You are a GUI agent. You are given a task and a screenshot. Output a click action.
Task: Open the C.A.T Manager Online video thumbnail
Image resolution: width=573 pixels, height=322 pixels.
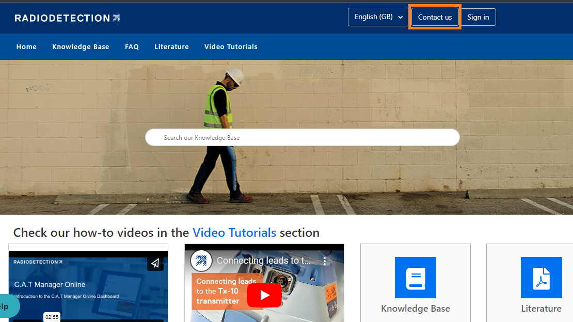point(88,286)
